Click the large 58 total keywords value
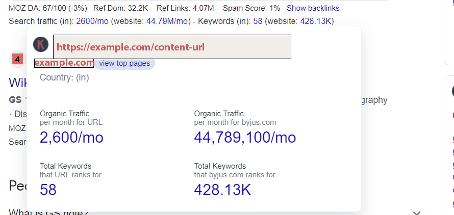 [x=48, y=190]
